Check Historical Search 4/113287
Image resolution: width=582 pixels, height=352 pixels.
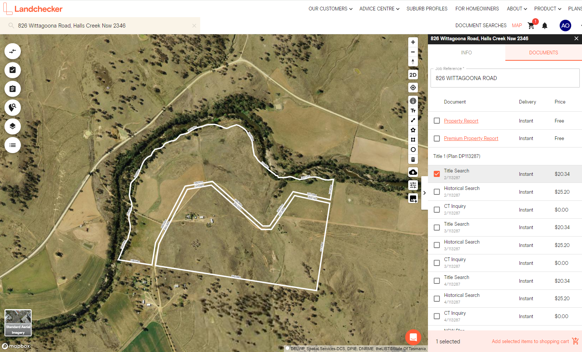coord(437,299)
